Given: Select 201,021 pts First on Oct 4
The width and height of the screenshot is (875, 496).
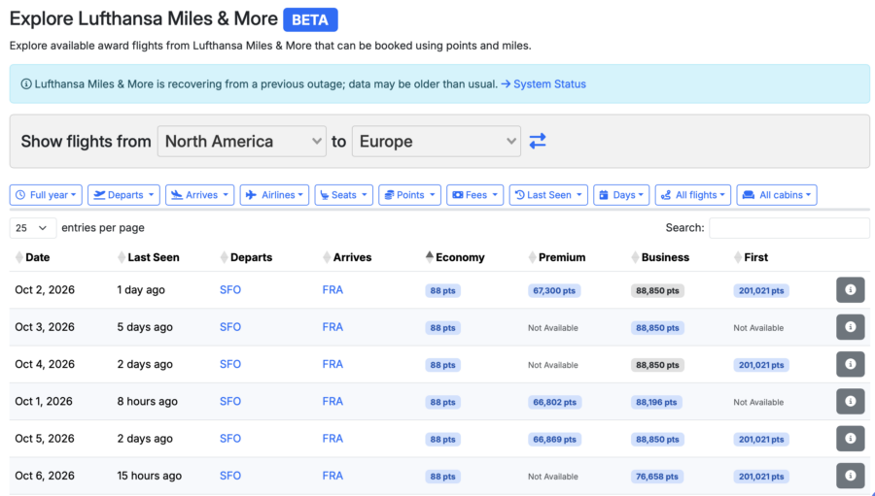Looking at the screenshot, I should tap(761, 365).
